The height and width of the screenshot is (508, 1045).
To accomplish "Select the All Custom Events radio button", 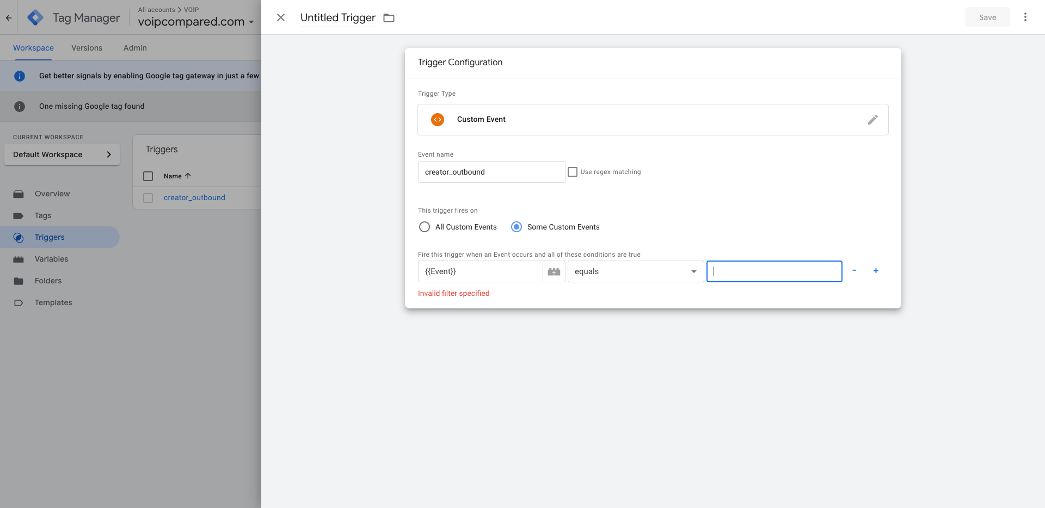I will click(x=425, y=227).
